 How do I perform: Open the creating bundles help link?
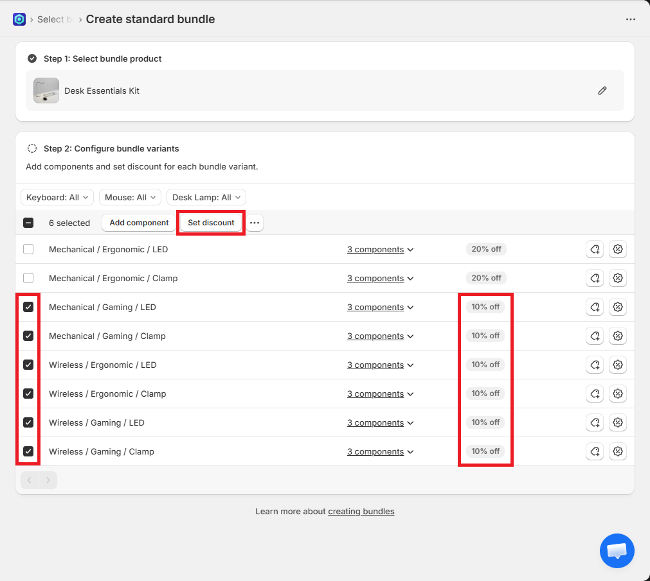(361, 512)
